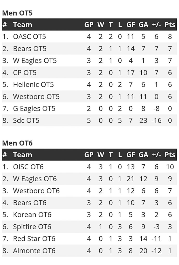Click the Men OT6 division heading
Image resolution: width=179 pixels, height=265 pixels.
coord(17,143)
